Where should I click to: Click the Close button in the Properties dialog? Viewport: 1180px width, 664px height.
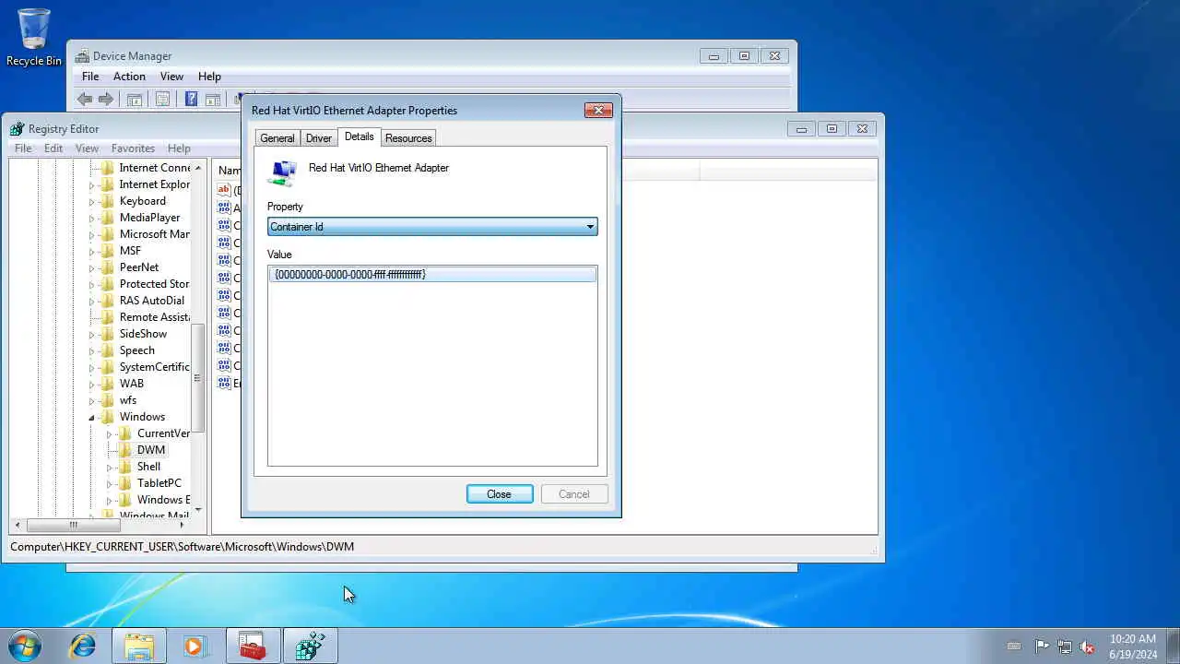[x=500, y=494]
